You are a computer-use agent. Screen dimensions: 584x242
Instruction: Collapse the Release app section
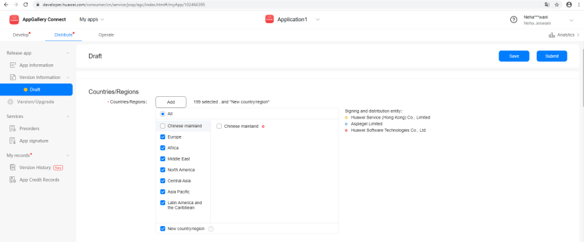click(68, 53)
